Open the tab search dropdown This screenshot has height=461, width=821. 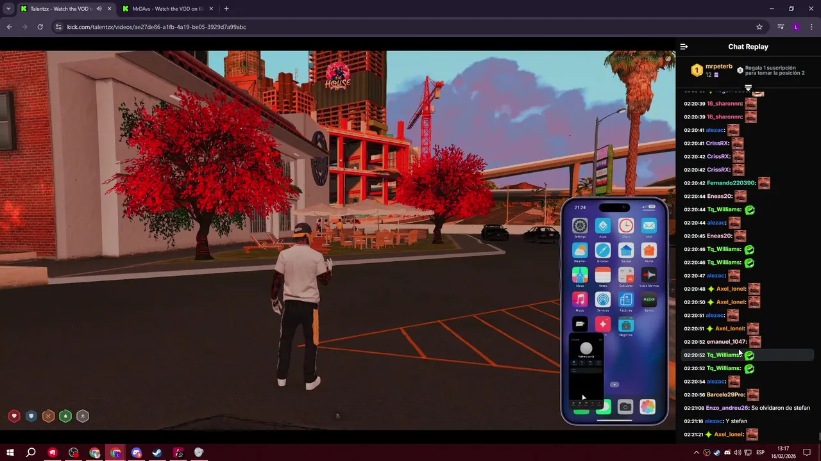click(x=8, y=9)
